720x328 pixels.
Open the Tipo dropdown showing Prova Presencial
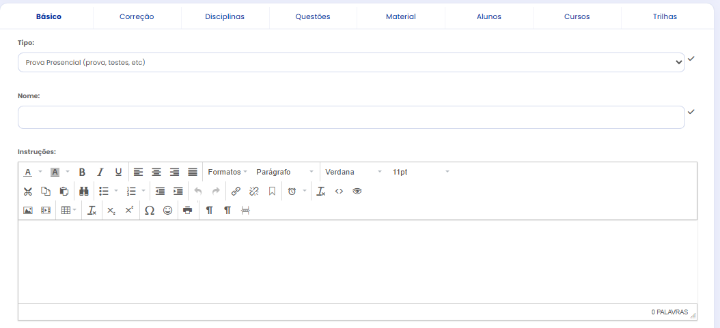click(x=350, y=63)
